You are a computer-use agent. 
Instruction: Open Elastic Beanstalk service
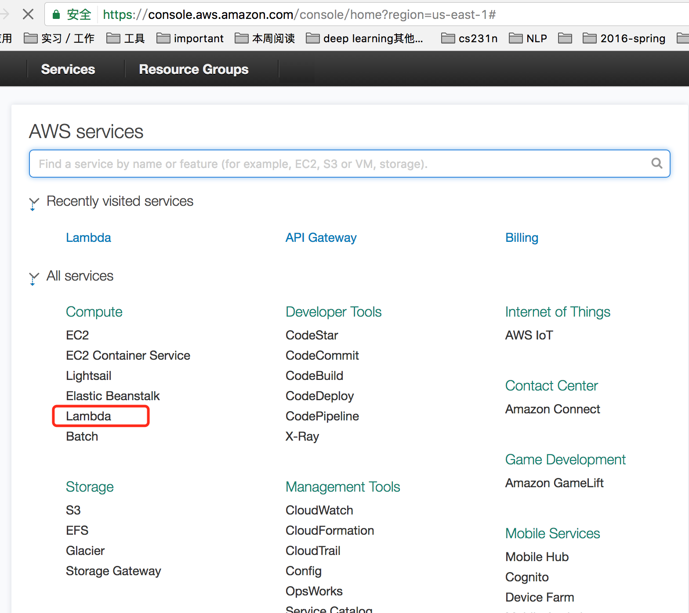(112, 396)
